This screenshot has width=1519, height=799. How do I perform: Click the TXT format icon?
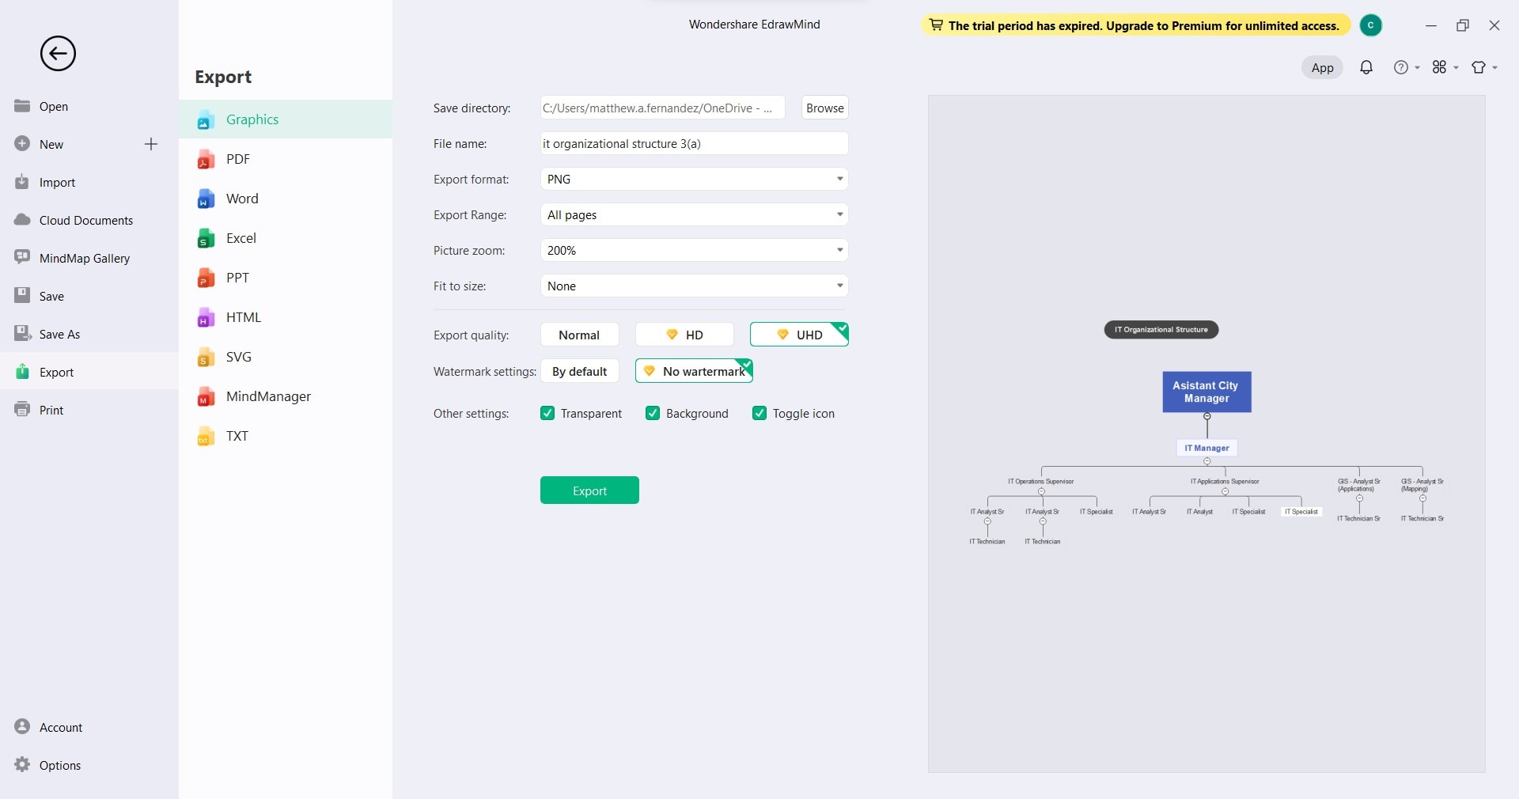[206, 436]
